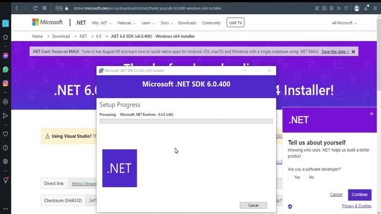Viewport: 381px width, 214px height.
Task: Open settings gear in the sidebar
Action: coord(5,161)
